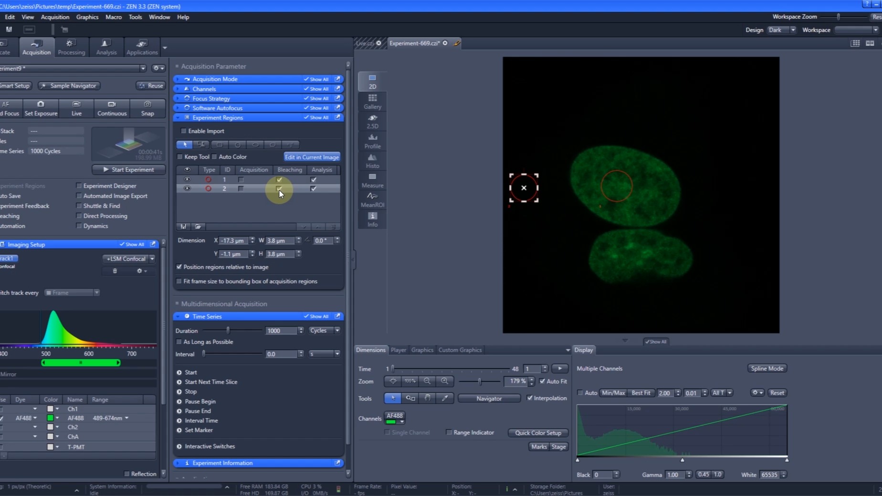Open the Cycles unit dropdown

pos(325,331)
